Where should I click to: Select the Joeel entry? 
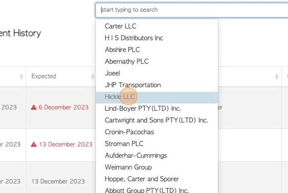[x=112, y=73]
